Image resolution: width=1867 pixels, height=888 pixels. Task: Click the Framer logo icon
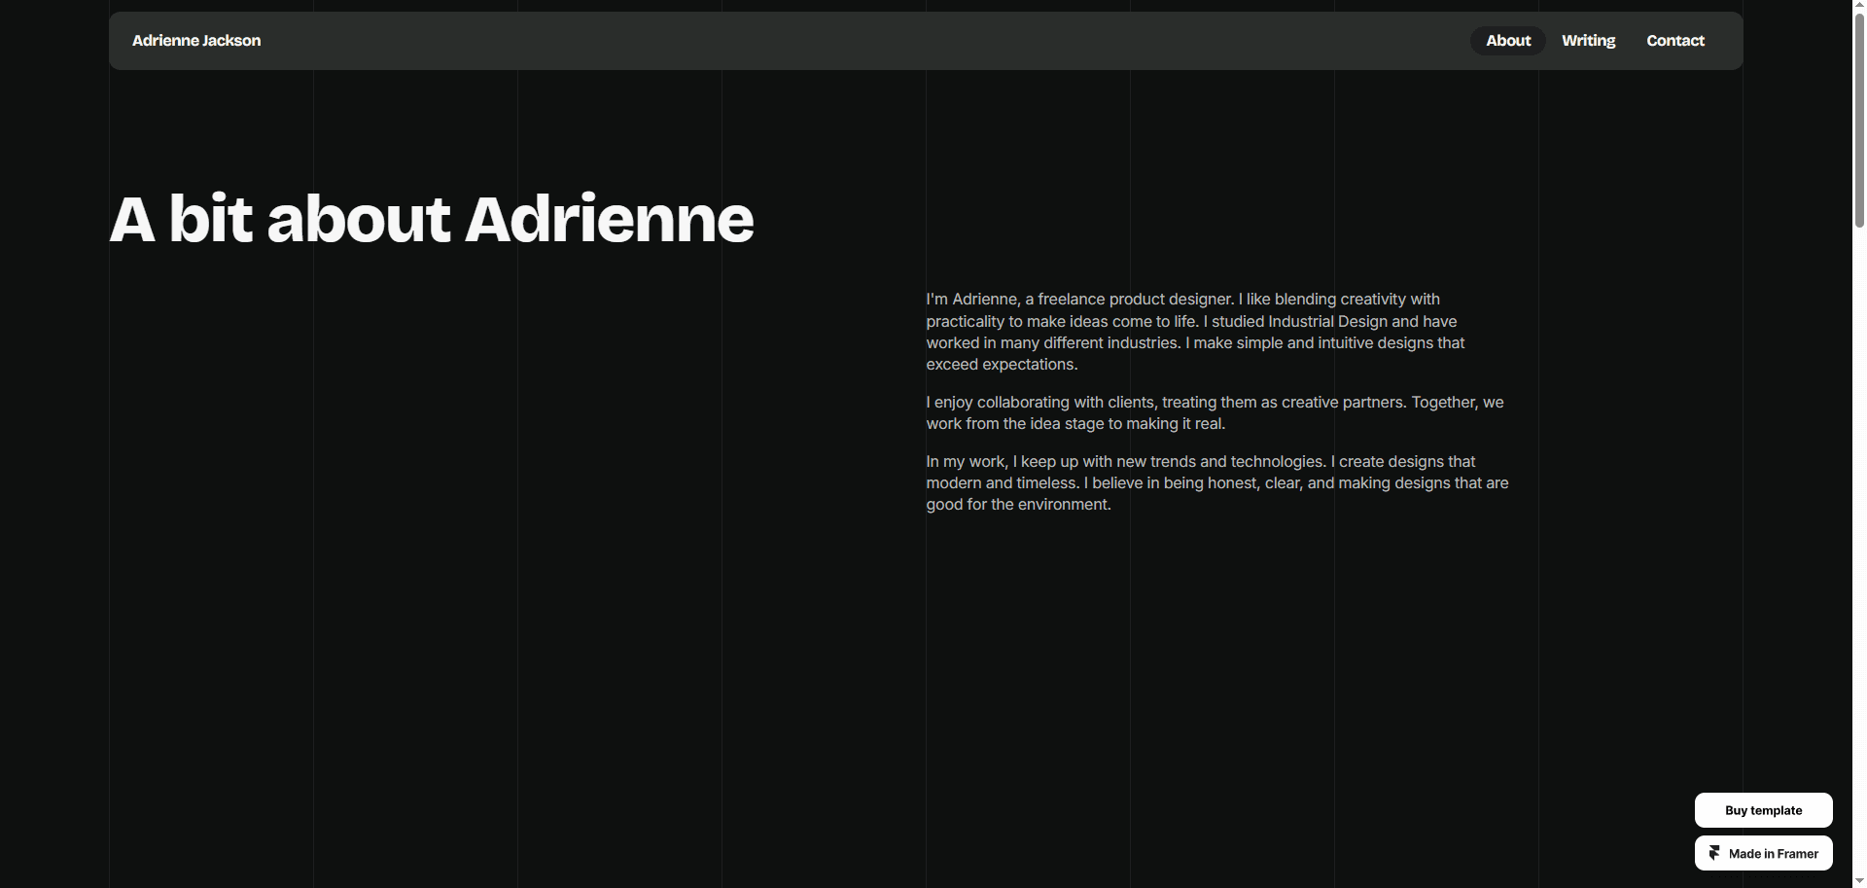[1715, 853]
